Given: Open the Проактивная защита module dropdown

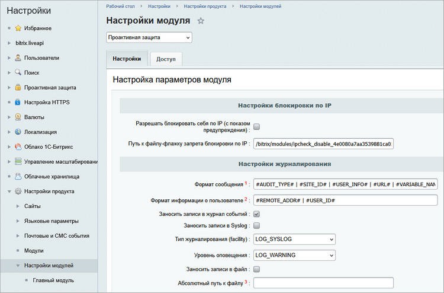Looking at the screenshot, I should point(149,37).
